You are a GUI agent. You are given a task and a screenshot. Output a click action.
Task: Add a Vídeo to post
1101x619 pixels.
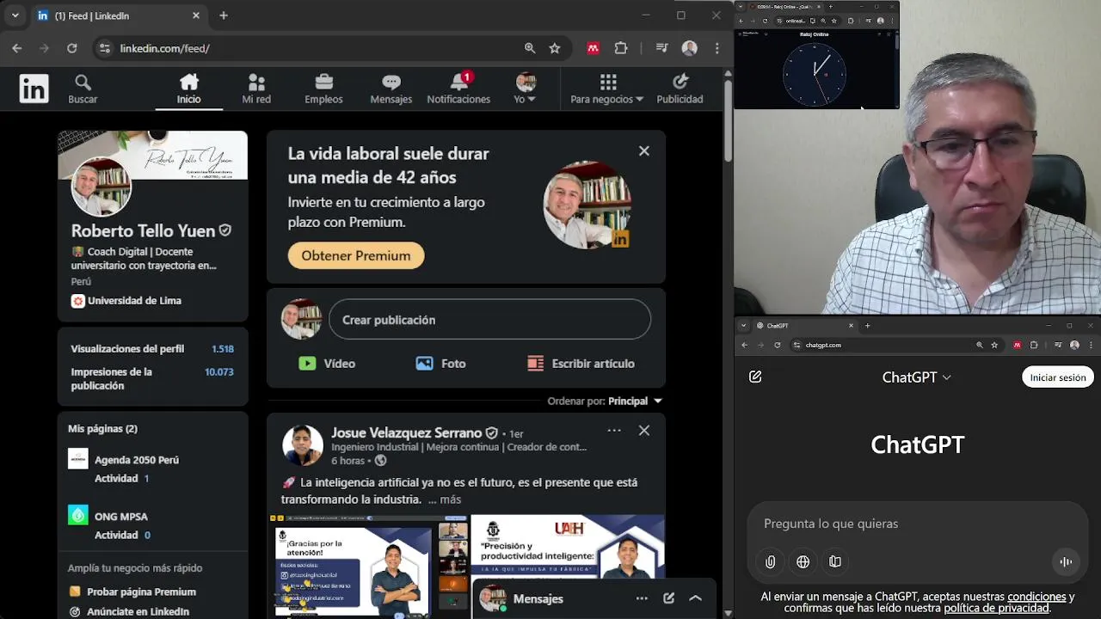[327, 364]
